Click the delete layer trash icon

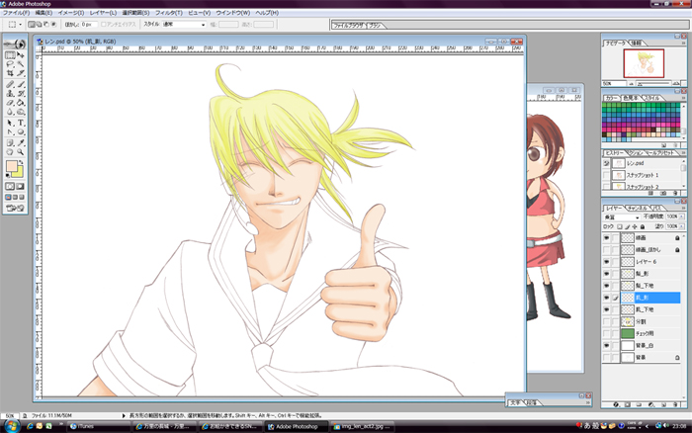tap(677, 405)
